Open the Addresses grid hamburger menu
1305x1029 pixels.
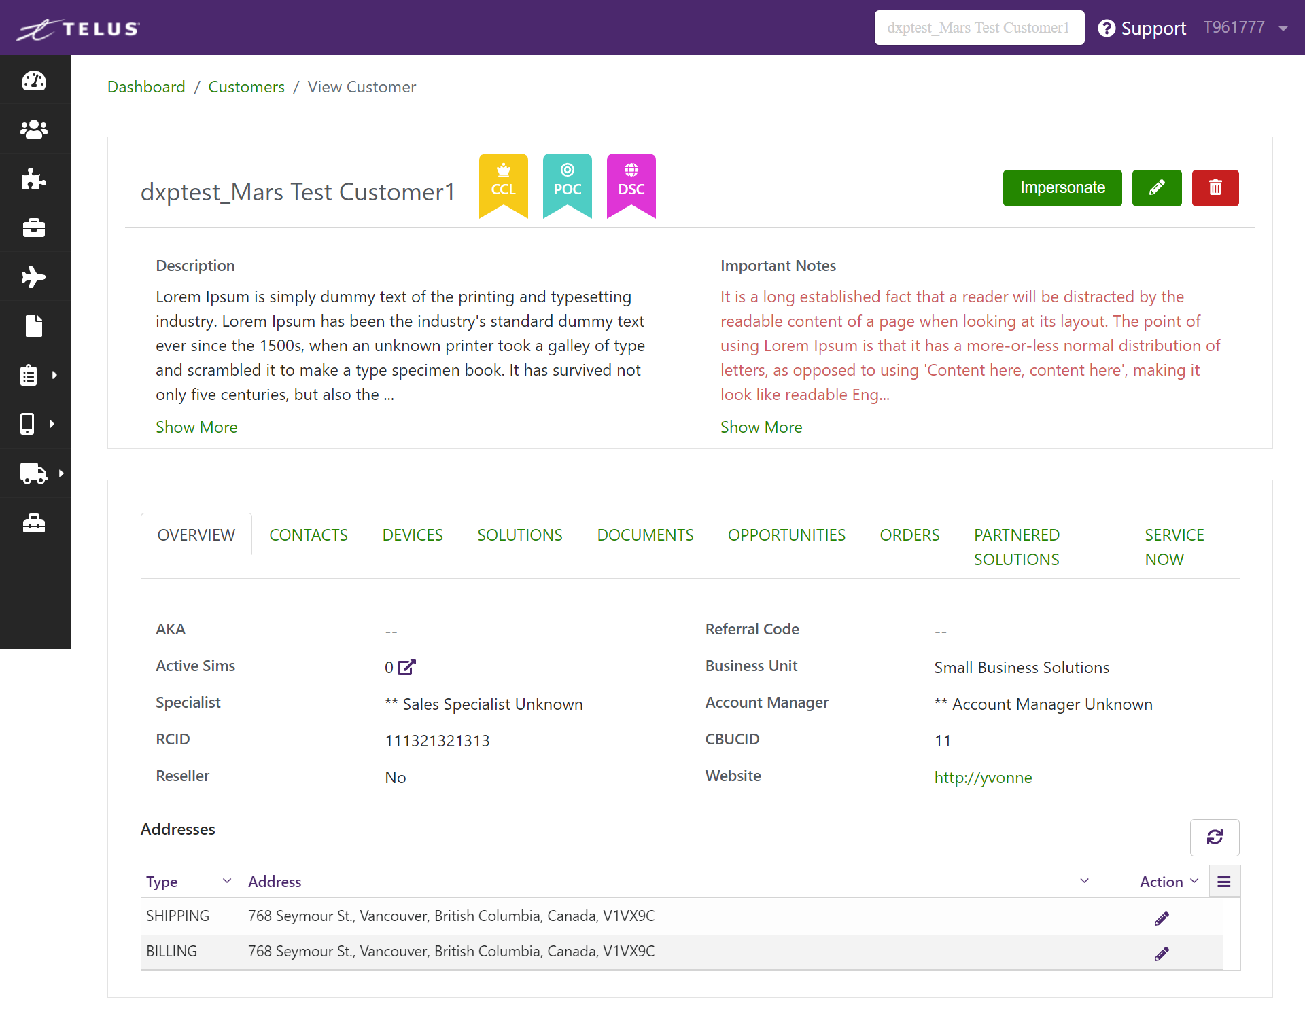pos(1224,882)
